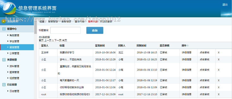Click the 龙三 replier cell
Viewport: 232px width, 99px height.
pyautogui.click(x=121, y=52)
